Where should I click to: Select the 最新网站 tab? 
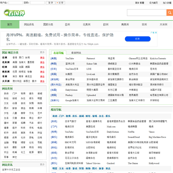click(x=76, y=53)
